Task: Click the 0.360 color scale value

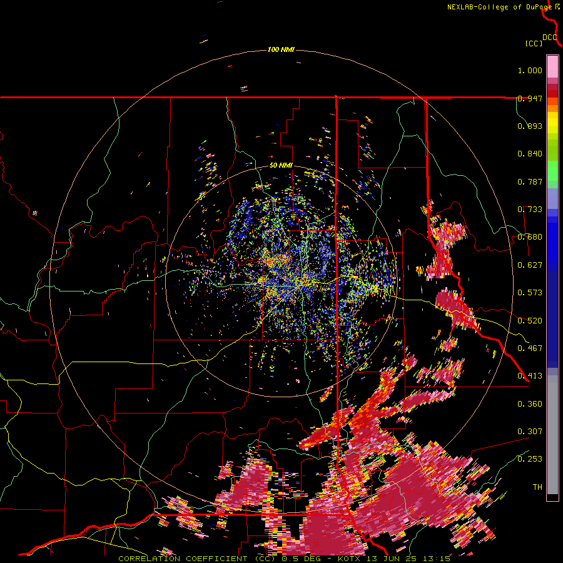Action: pos(530,404)
